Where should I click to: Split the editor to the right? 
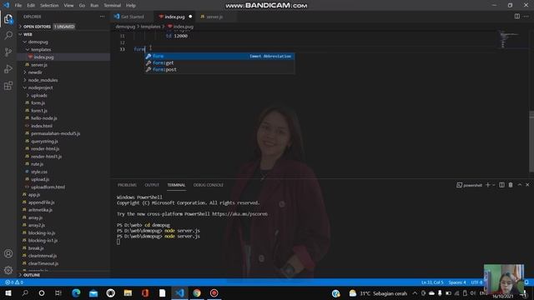tap(517, 17)
